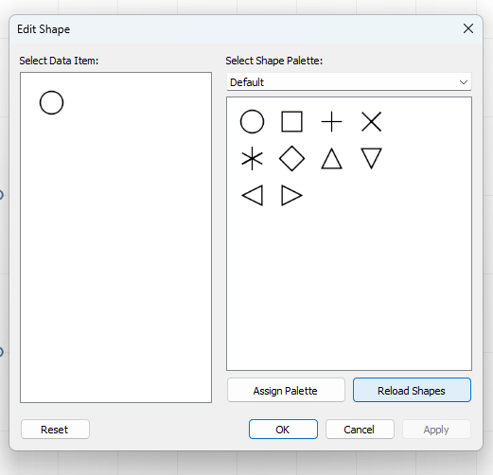Close the Edit Shape dialog window
The image size is (493, 475).
468,28
